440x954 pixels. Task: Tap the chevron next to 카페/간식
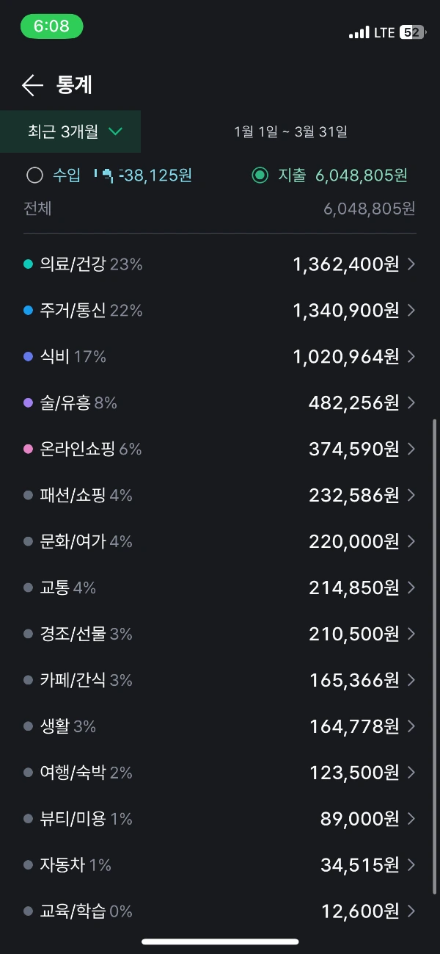coord(411,680)
